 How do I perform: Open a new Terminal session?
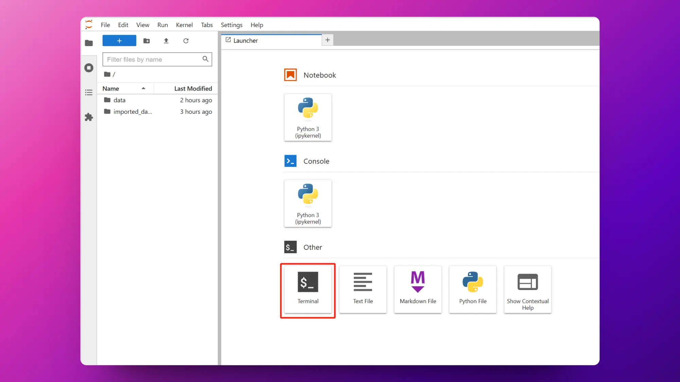coord(308,289)
